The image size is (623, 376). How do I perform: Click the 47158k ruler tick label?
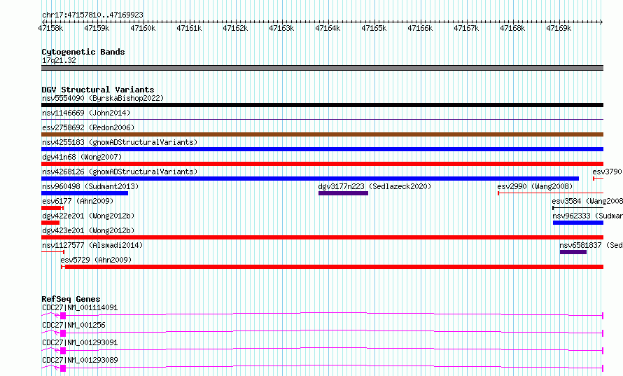pyautogui.click(x=50, y=28)
